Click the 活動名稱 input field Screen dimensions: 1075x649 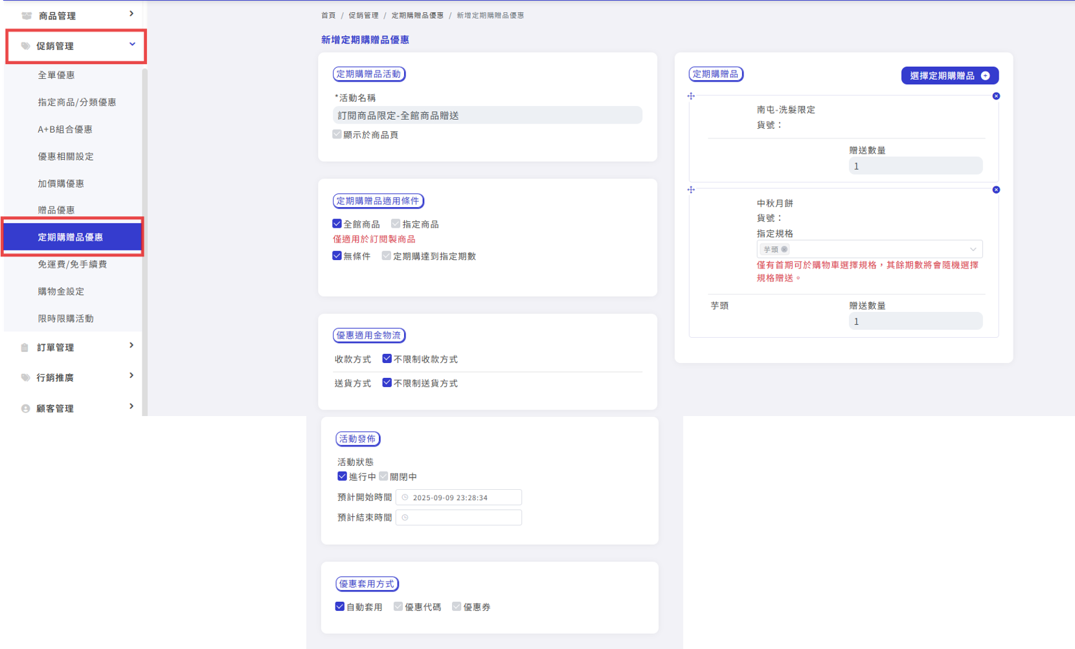pyautogui.click(x=488, y=115)
